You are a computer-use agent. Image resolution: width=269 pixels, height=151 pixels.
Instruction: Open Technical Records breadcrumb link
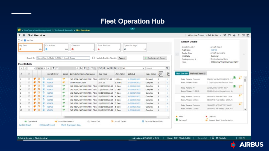[x=63, y=30]
